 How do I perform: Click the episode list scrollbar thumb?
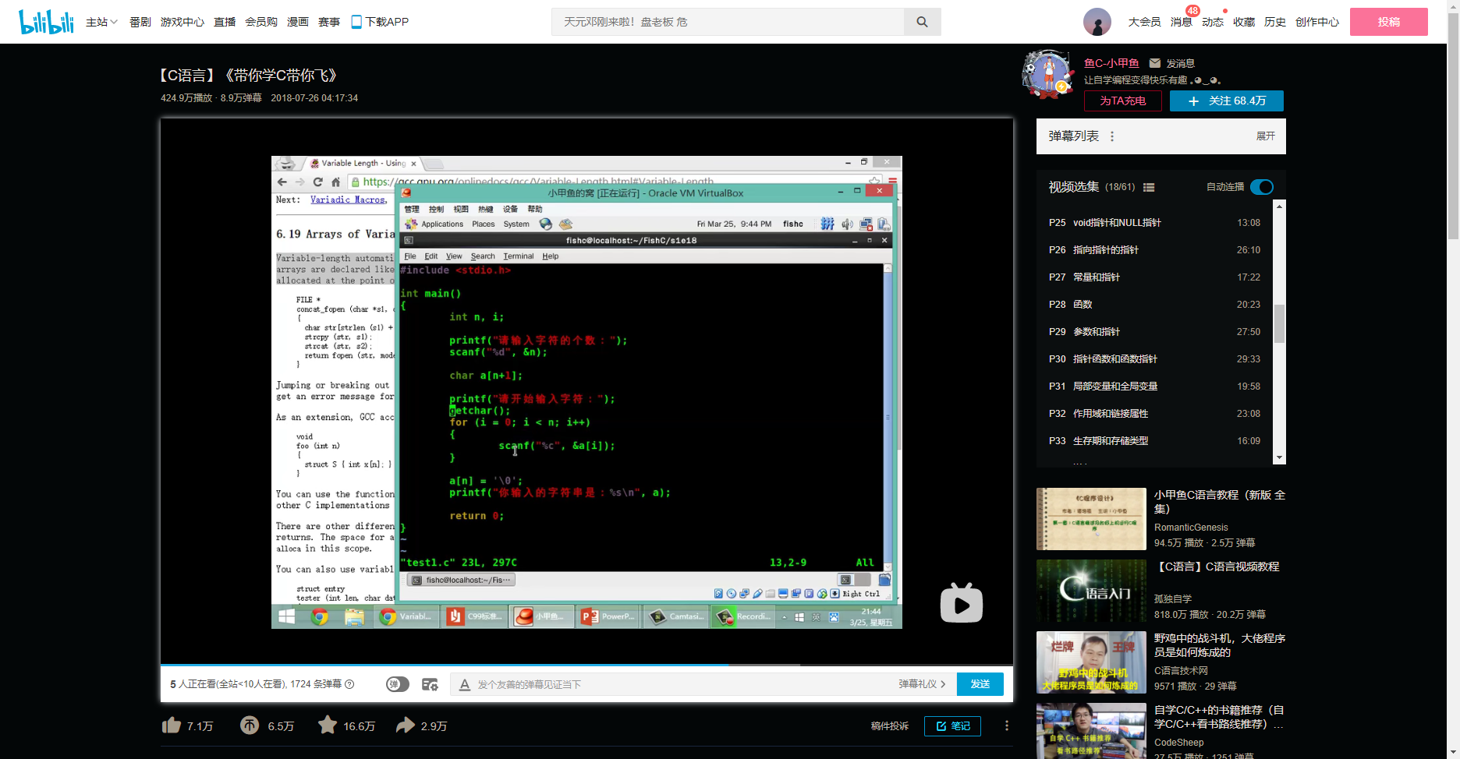(x=1279, y=323)
